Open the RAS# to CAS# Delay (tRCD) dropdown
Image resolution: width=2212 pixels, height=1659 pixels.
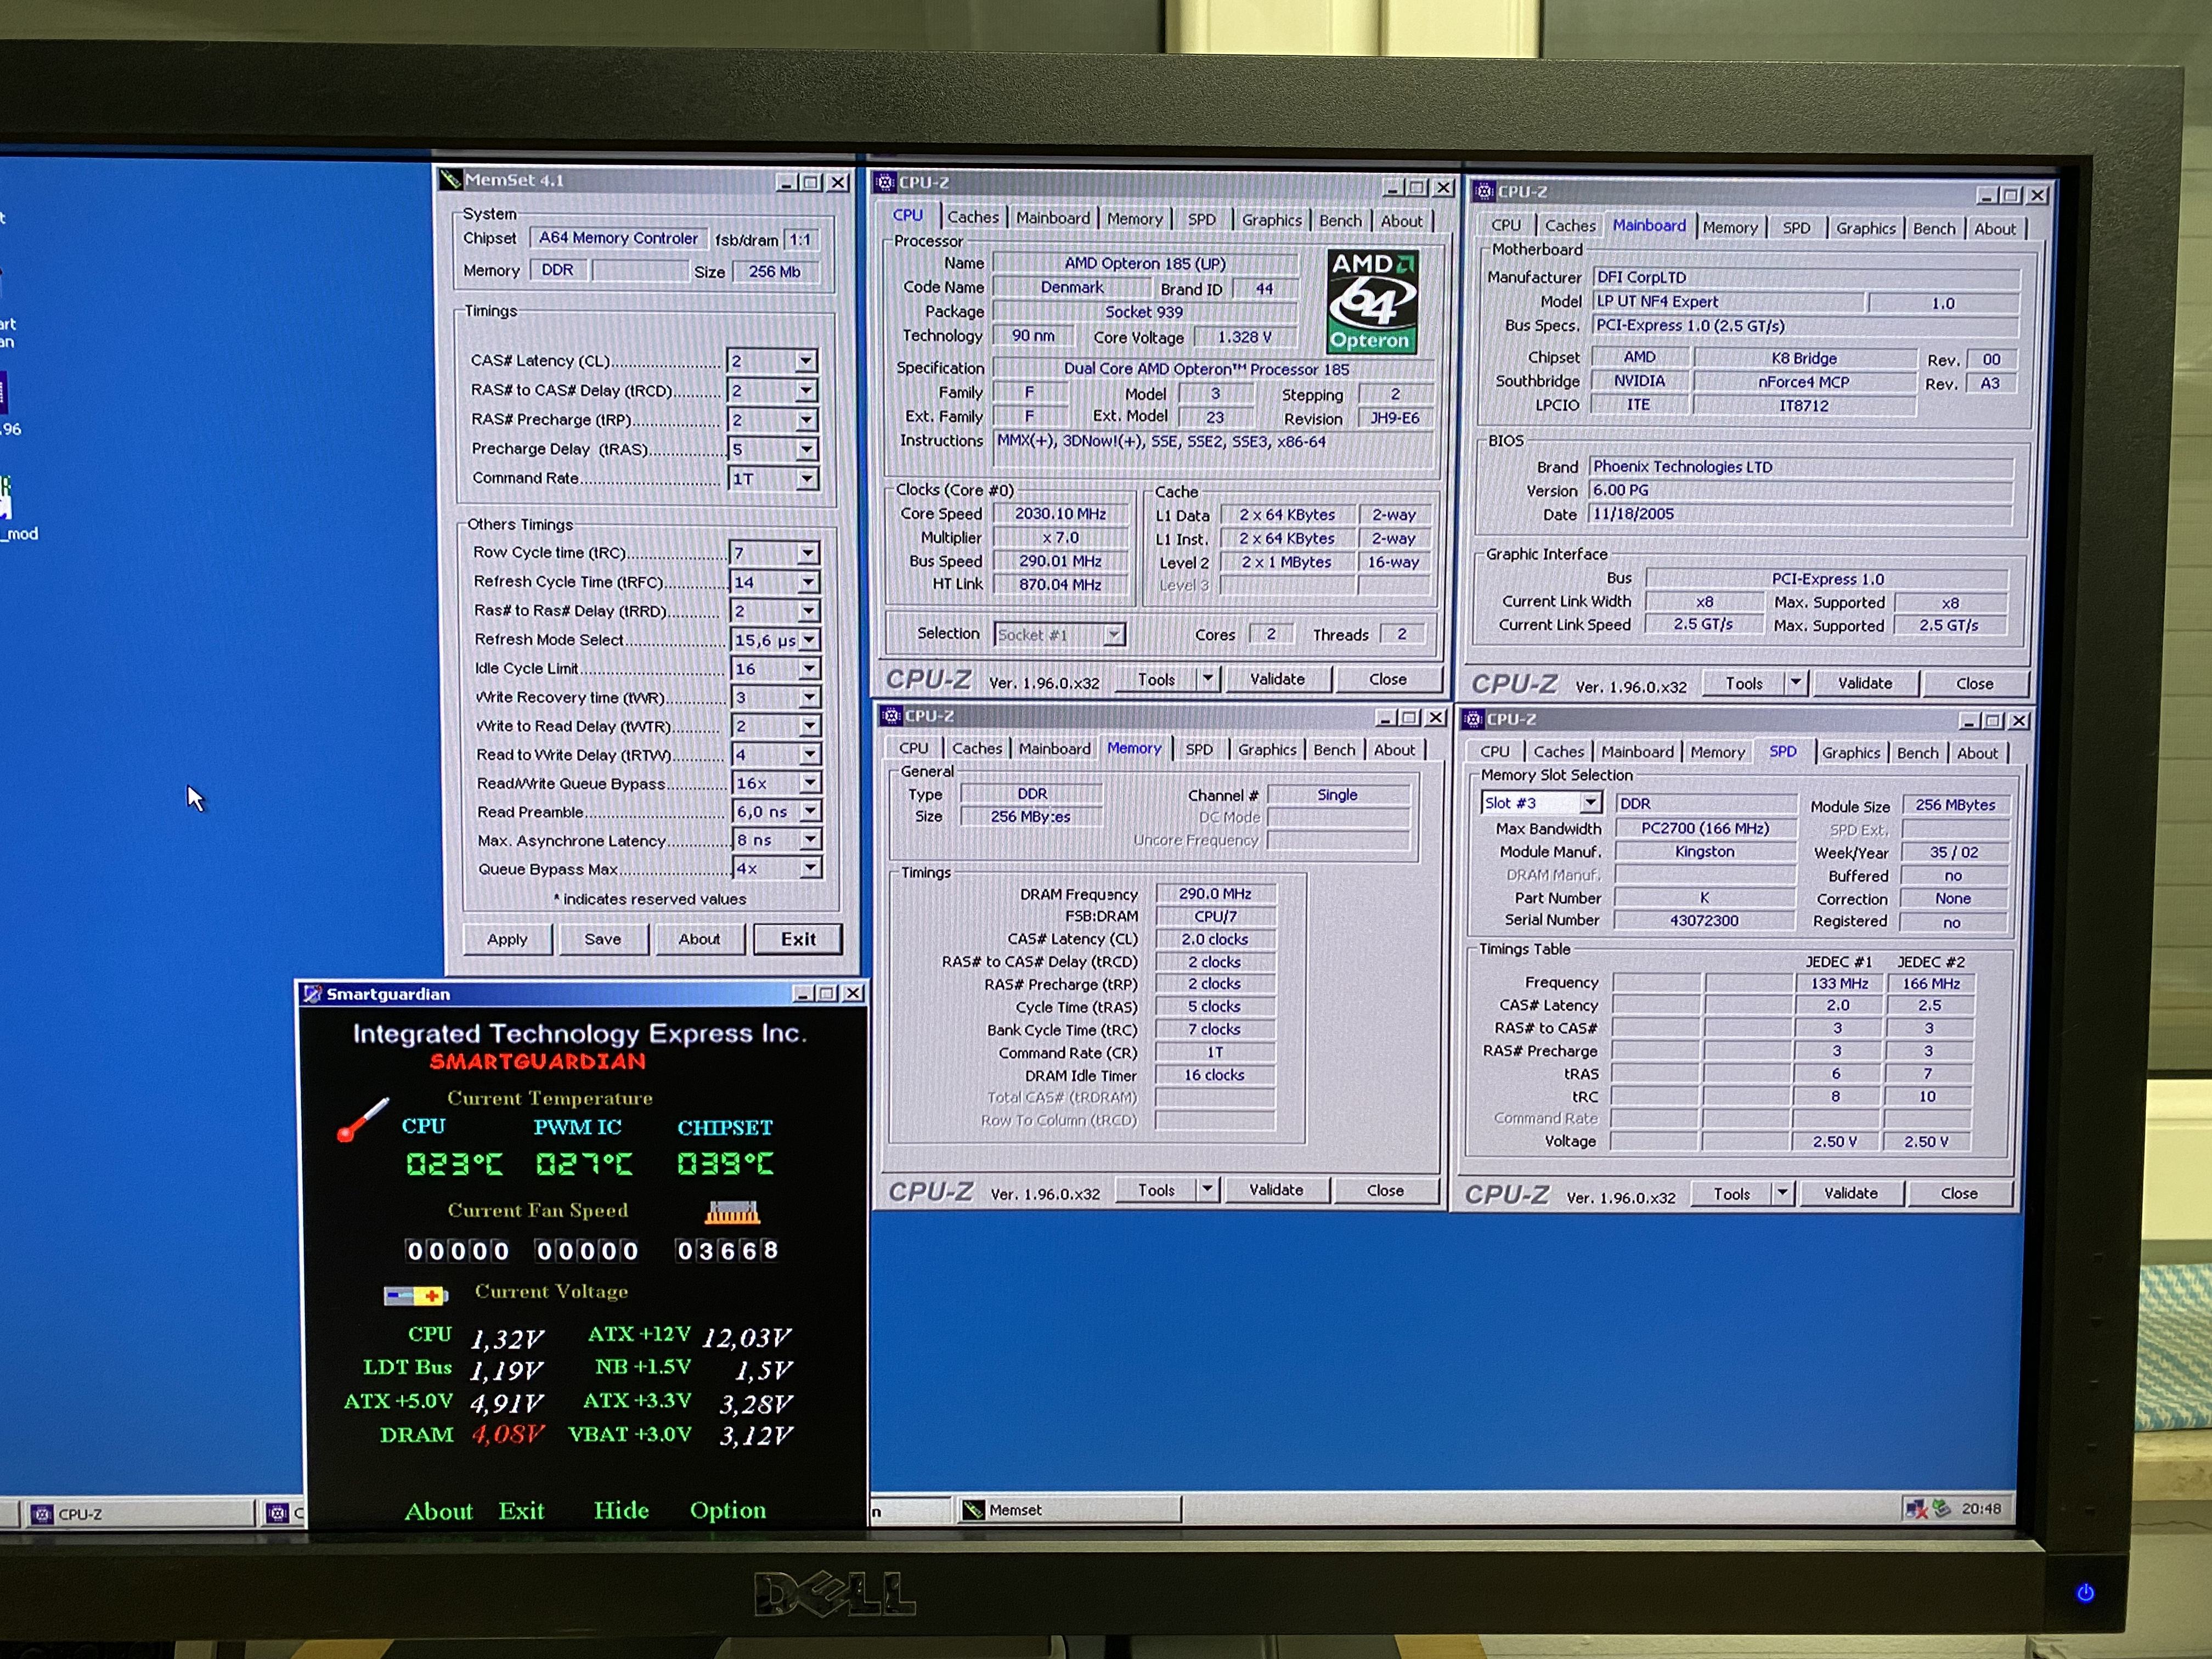[806, 390]
